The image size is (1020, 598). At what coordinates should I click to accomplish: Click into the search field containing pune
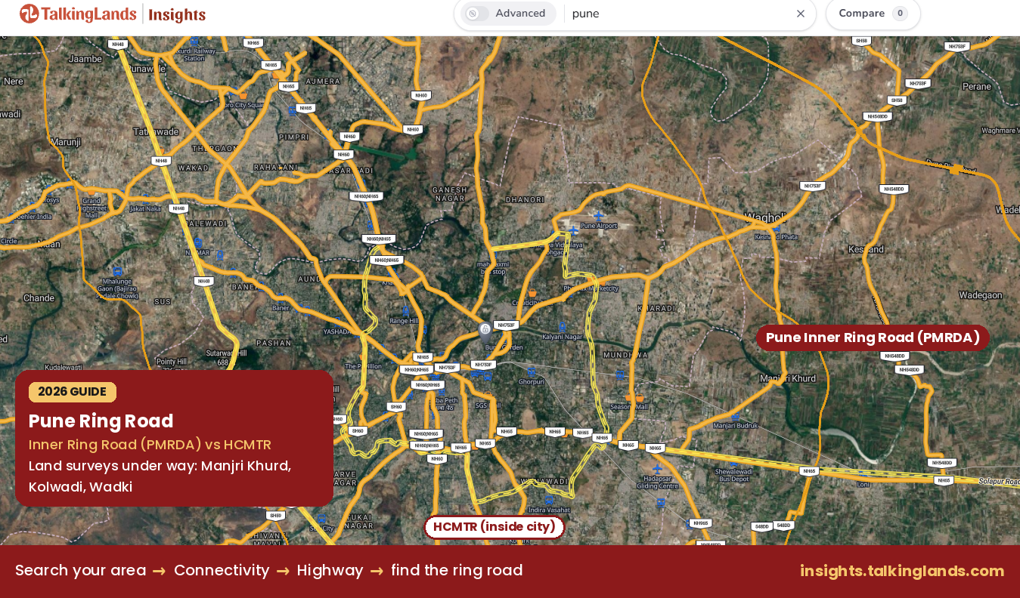click(679, 14)
